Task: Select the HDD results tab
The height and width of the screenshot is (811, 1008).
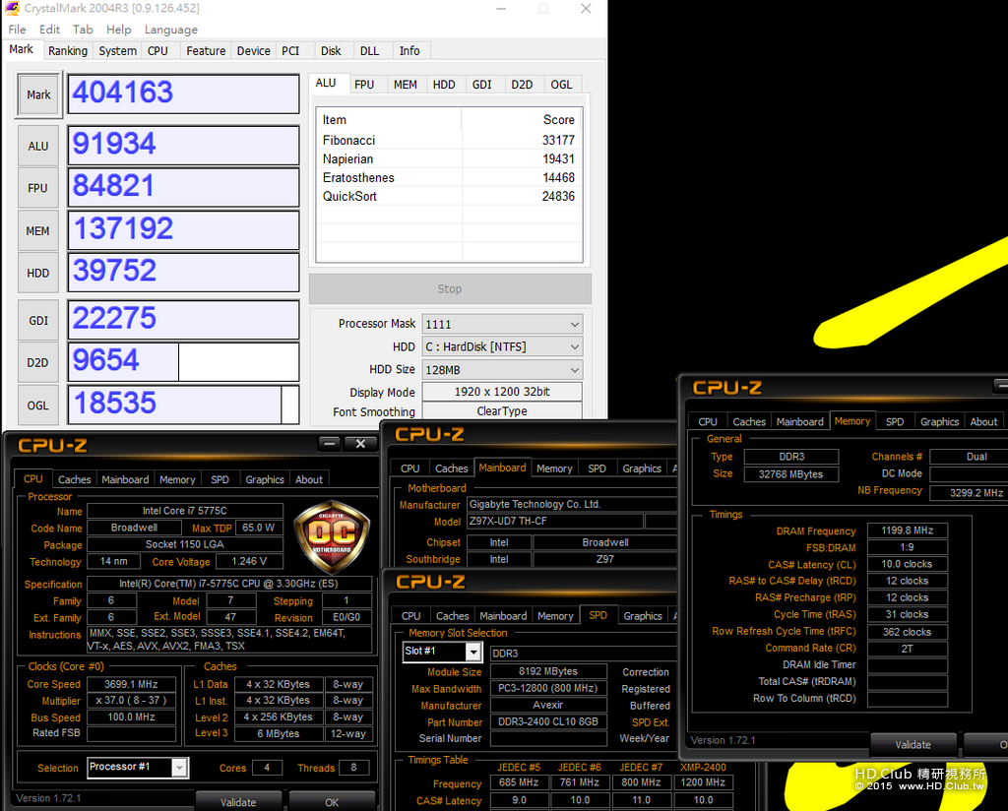Action: (444, 85)
